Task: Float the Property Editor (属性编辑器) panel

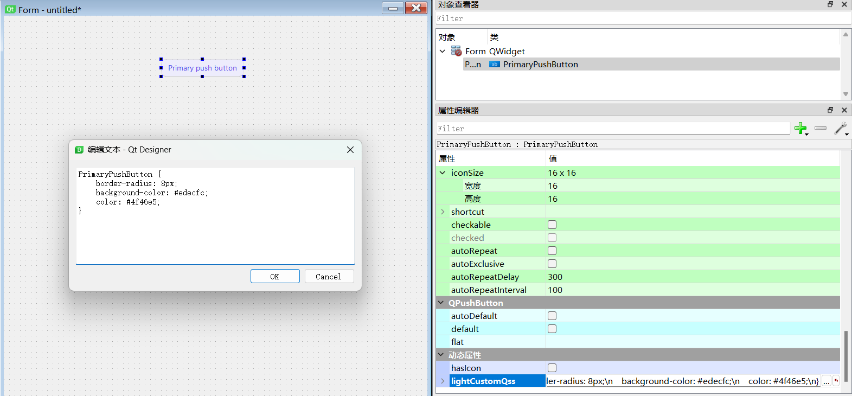Action: tap(830, 110)
